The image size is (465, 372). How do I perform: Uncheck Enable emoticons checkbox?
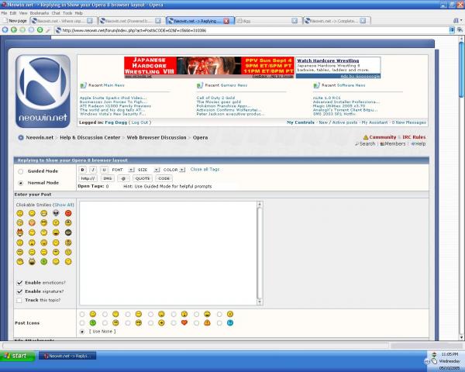click(19, 283)
